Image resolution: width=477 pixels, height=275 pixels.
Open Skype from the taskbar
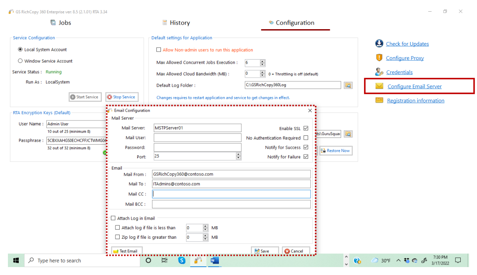(x=182, y=260)
